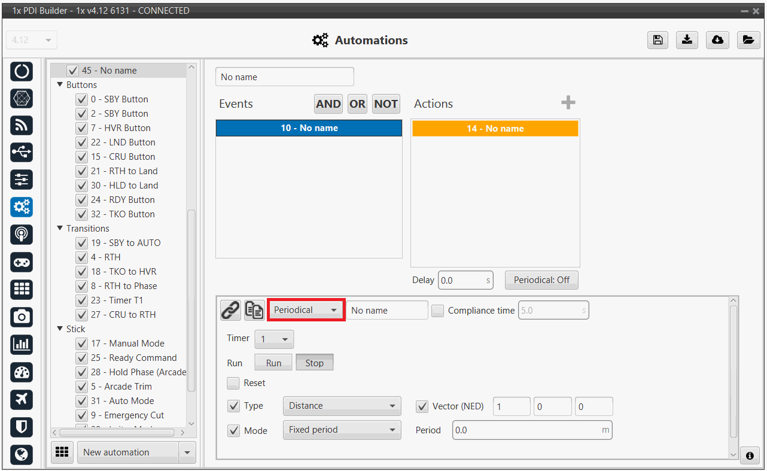Collapse the Buttons tree group
The image size is (767, 471).
pos(60,85)
